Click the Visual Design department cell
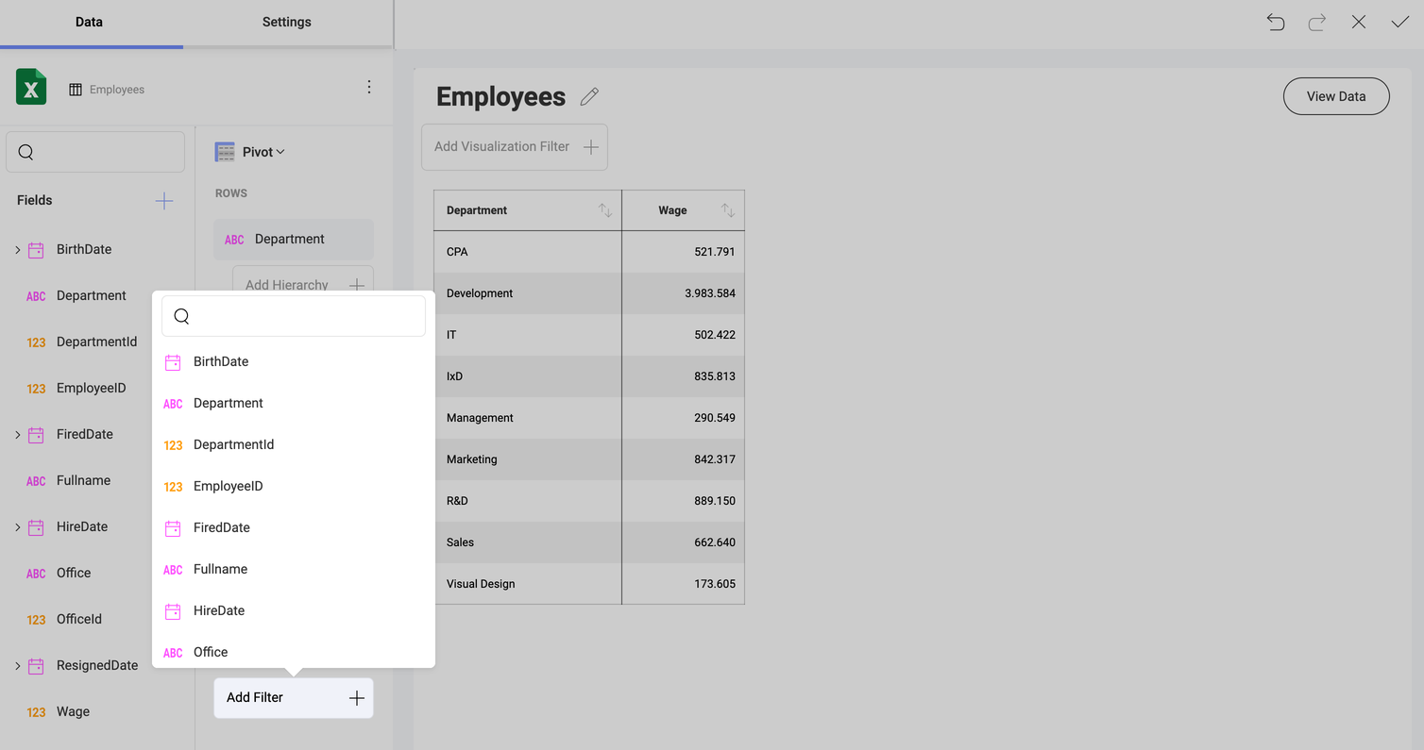Image resolution: width=1424 pixels, height=750 pixels. click(528, 584)
